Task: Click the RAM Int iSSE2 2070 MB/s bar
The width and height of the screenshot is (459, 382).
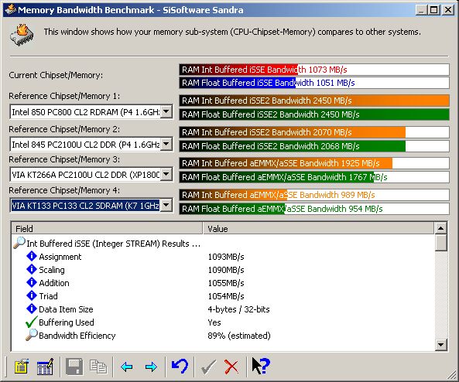Action: pos(314,132)
